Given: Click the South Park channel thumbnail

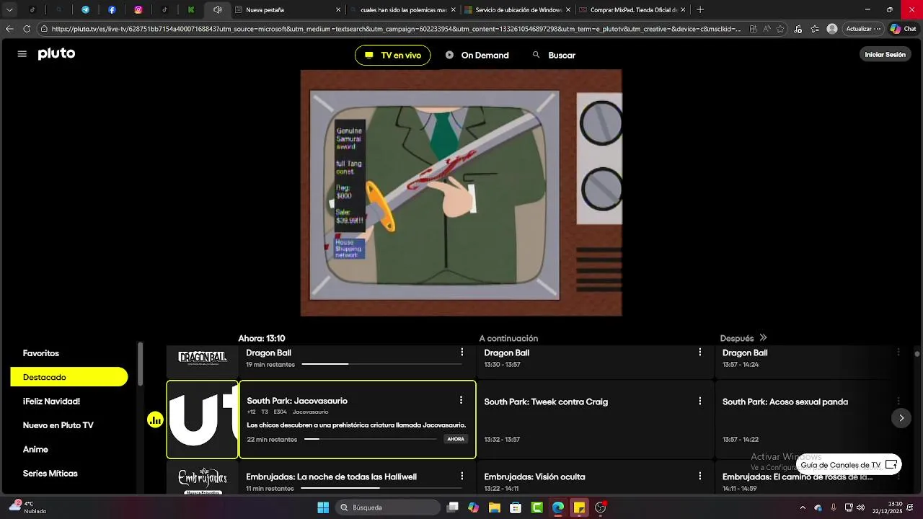Looking at the screenshot, I should (x=203, y=420).
